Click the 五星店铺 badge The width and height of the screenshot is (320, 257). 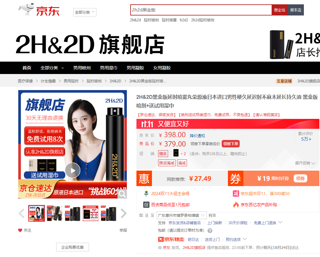(x=284, y=81)
